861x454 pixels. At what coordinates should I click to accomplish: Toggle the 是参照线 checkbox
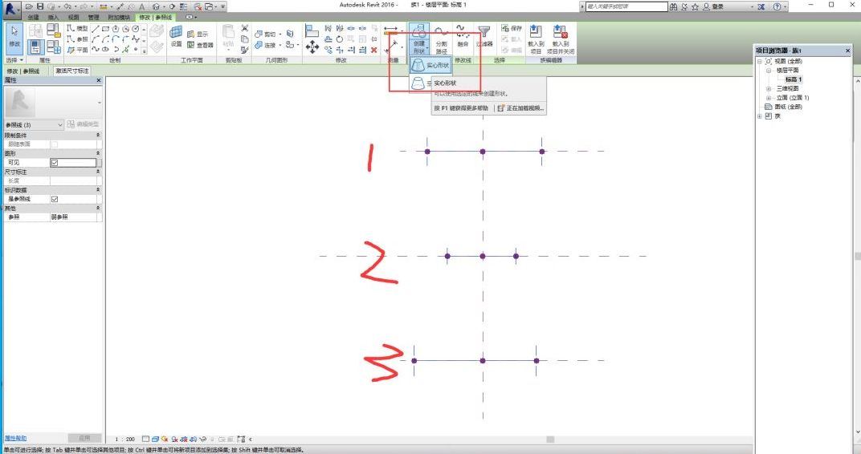[55, 199]
